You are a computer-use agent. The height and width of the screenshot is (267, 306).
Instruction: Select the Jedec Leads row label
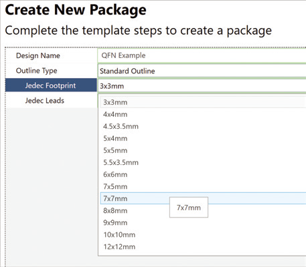coord(45,101)
